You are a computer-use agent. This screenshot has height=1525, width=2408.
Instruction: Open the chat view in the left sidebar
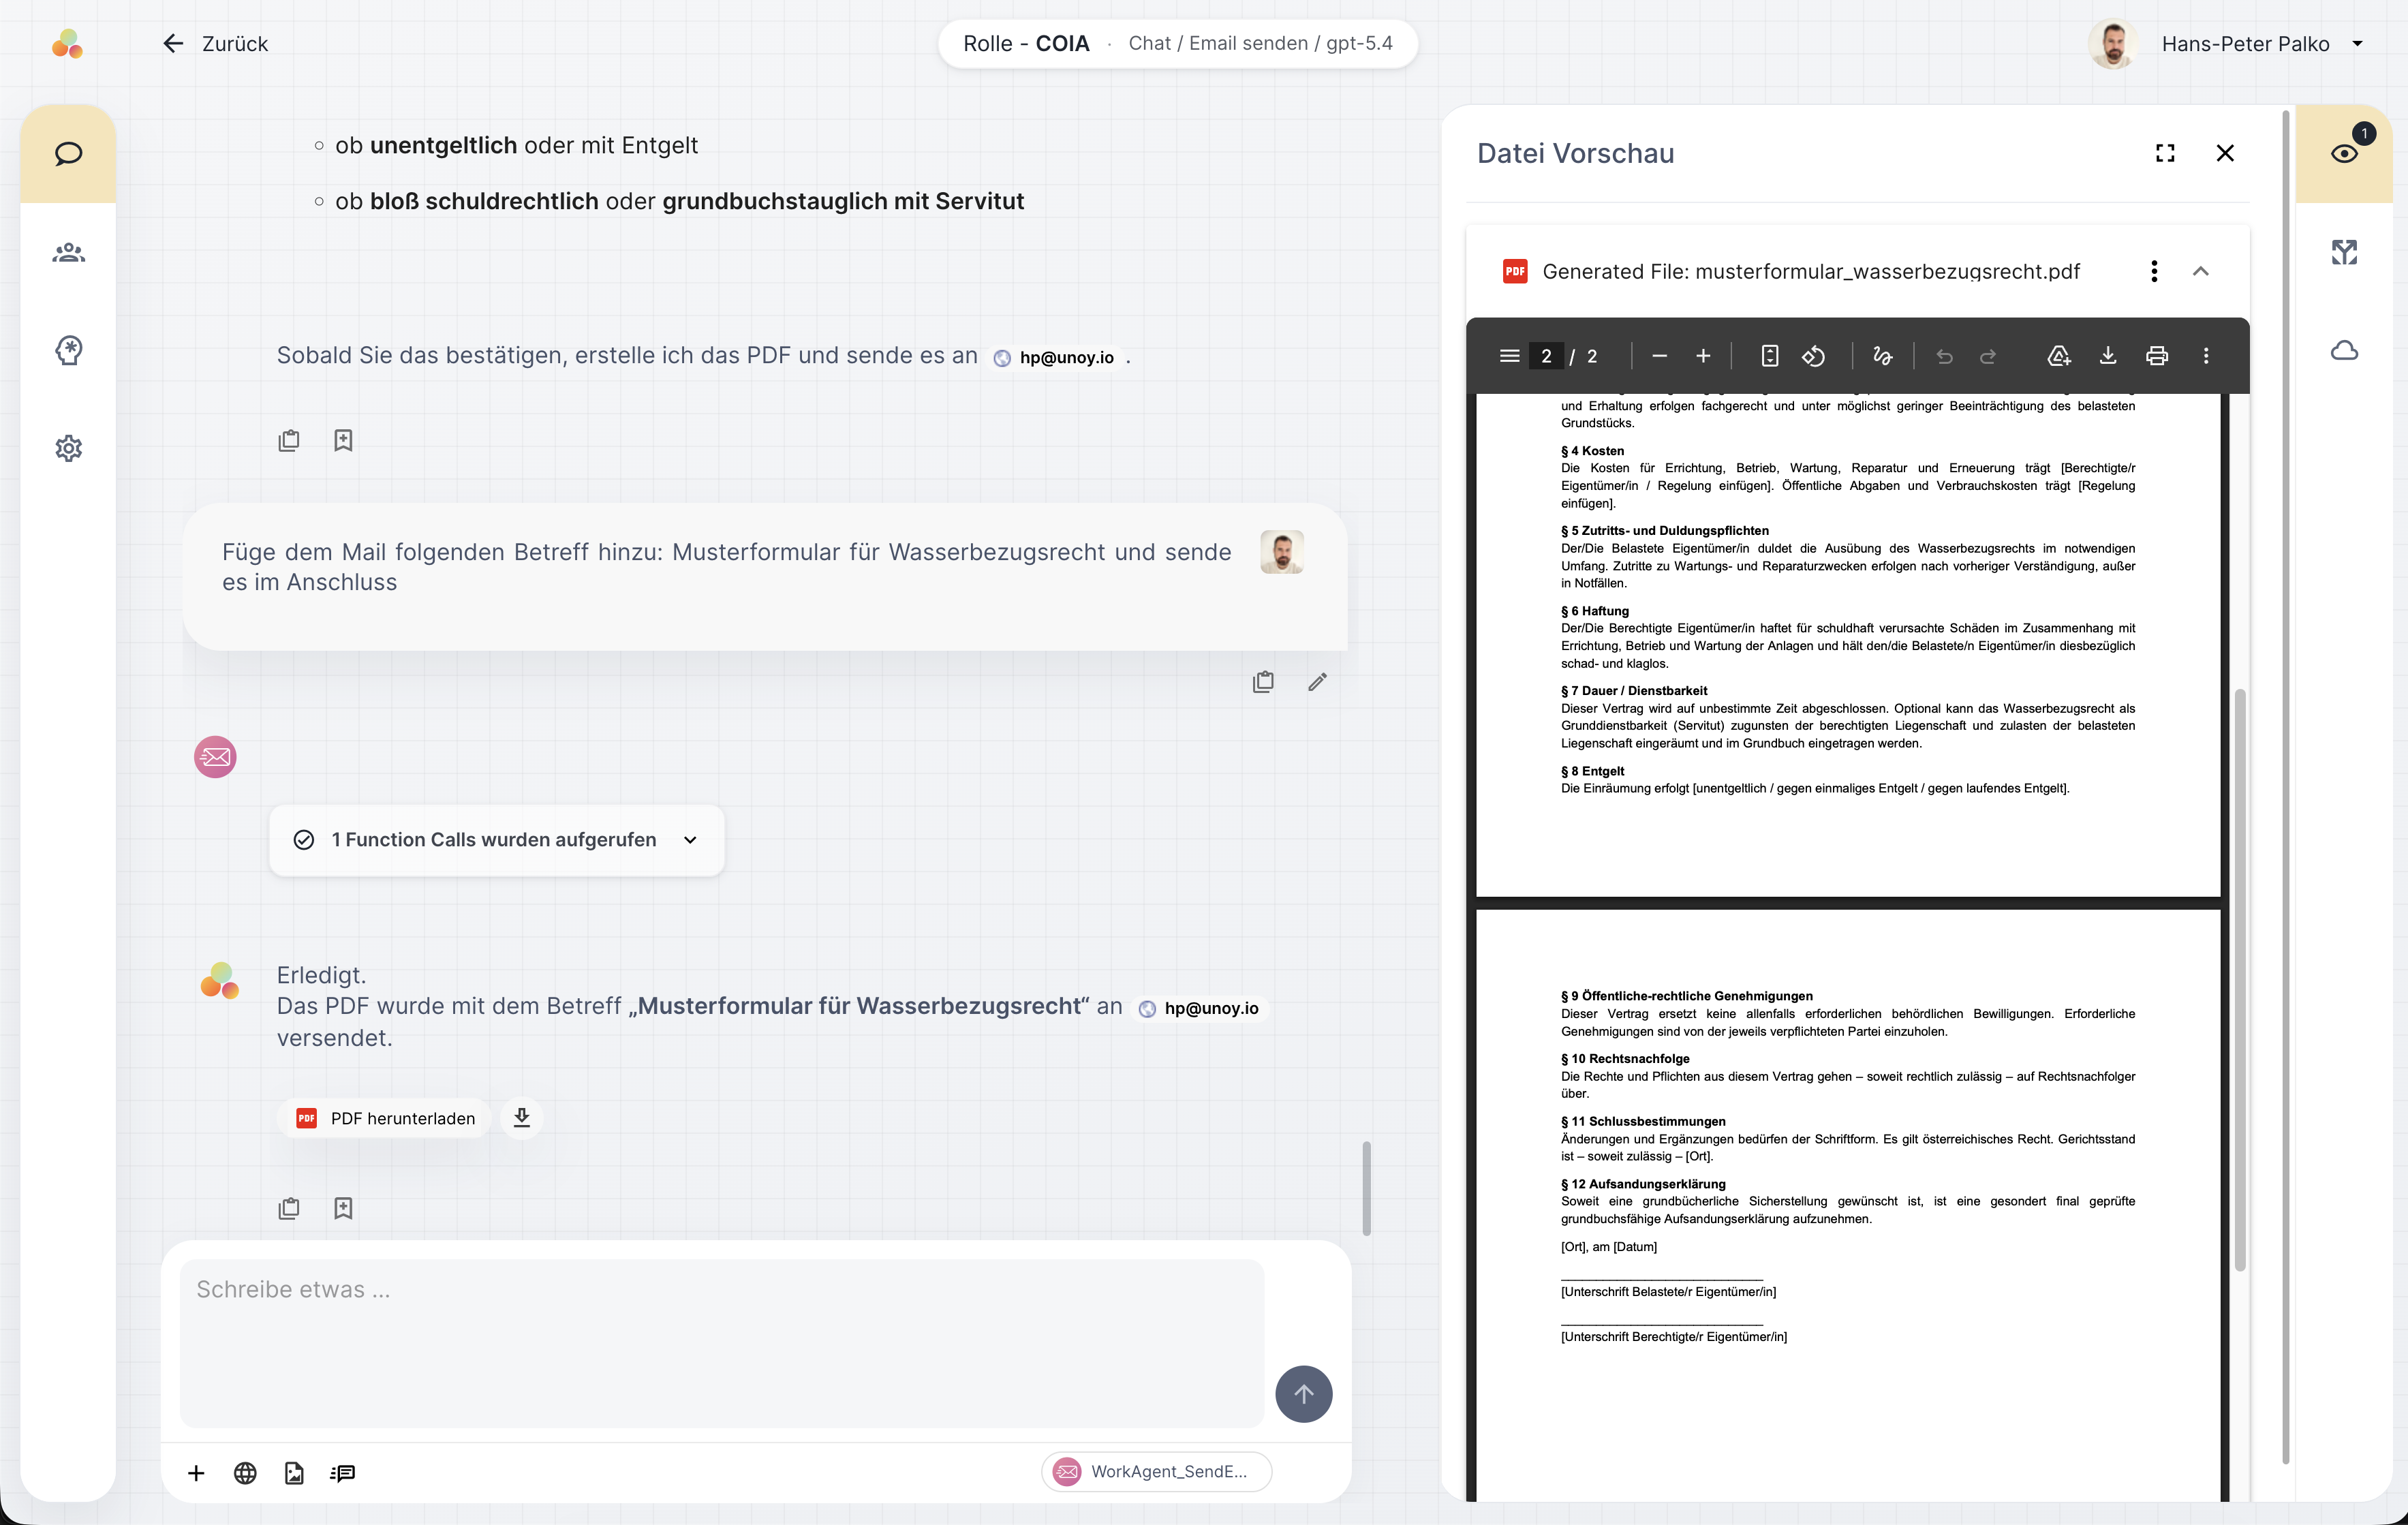tap(68, 154)
